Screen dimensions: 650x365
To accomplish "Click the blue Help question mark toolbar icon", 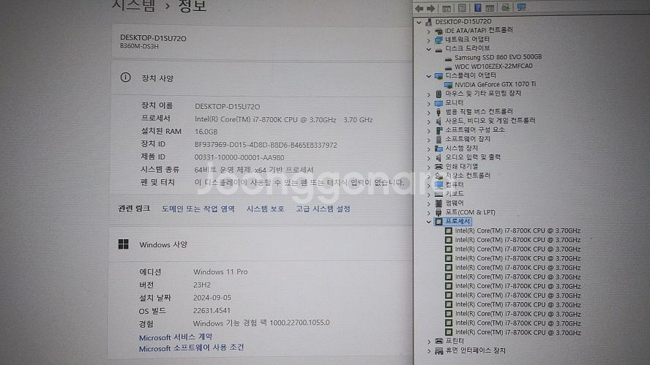I will 477,7.
